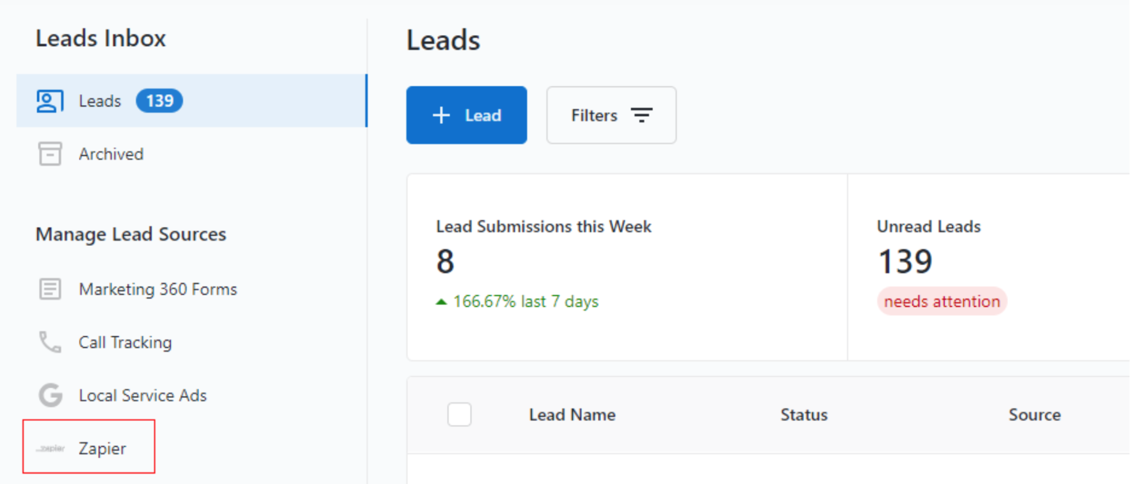This screenshot has height=484, width=1132.
Task: Click the large 139 unread leads count
Action: pos(905,261)
